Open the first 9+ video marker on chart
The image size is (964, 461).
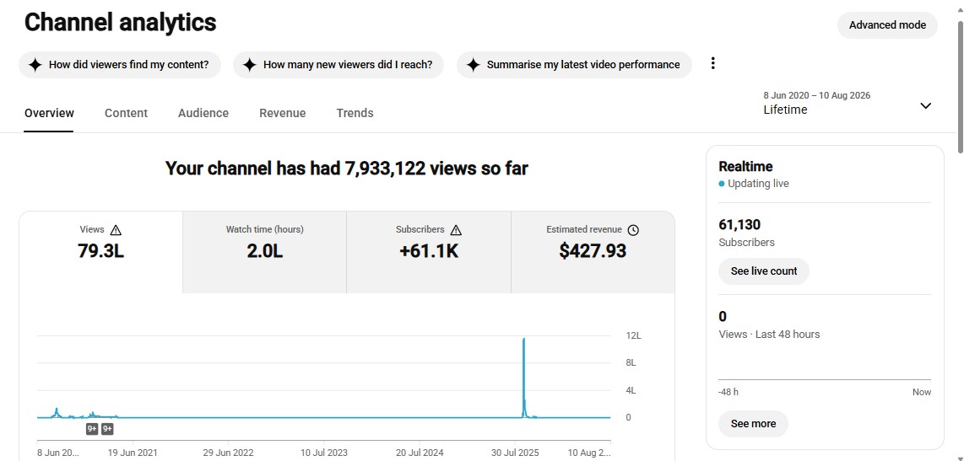[x=92, y=429]
